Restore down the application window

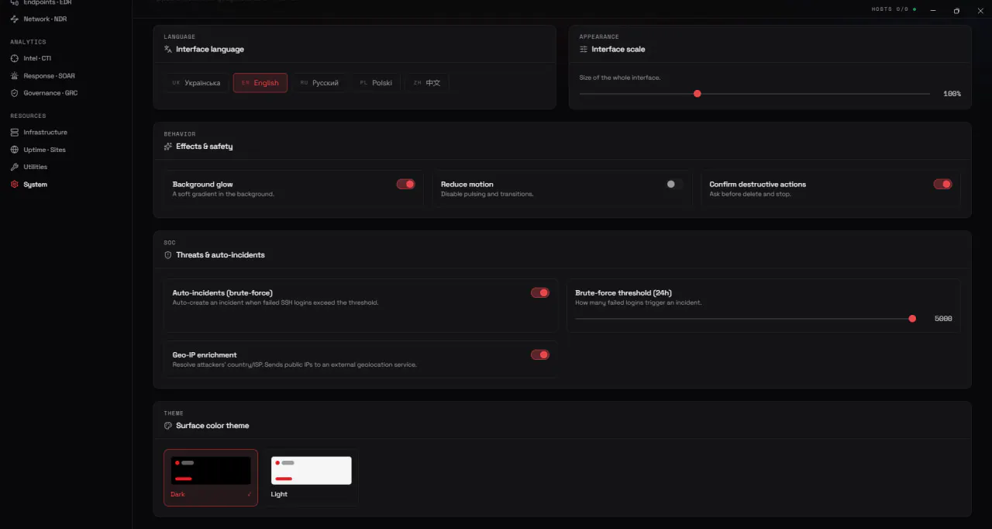[x=956, y=11]
